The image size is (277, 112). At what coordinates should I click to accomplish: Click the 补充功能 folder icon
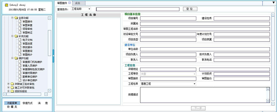(x=16, y=36)
